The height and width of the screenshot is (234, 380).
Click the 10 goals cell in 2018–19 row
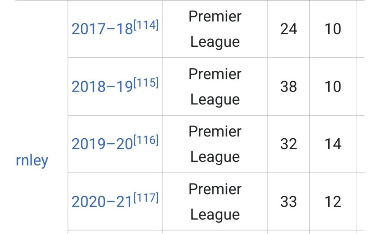332,87
